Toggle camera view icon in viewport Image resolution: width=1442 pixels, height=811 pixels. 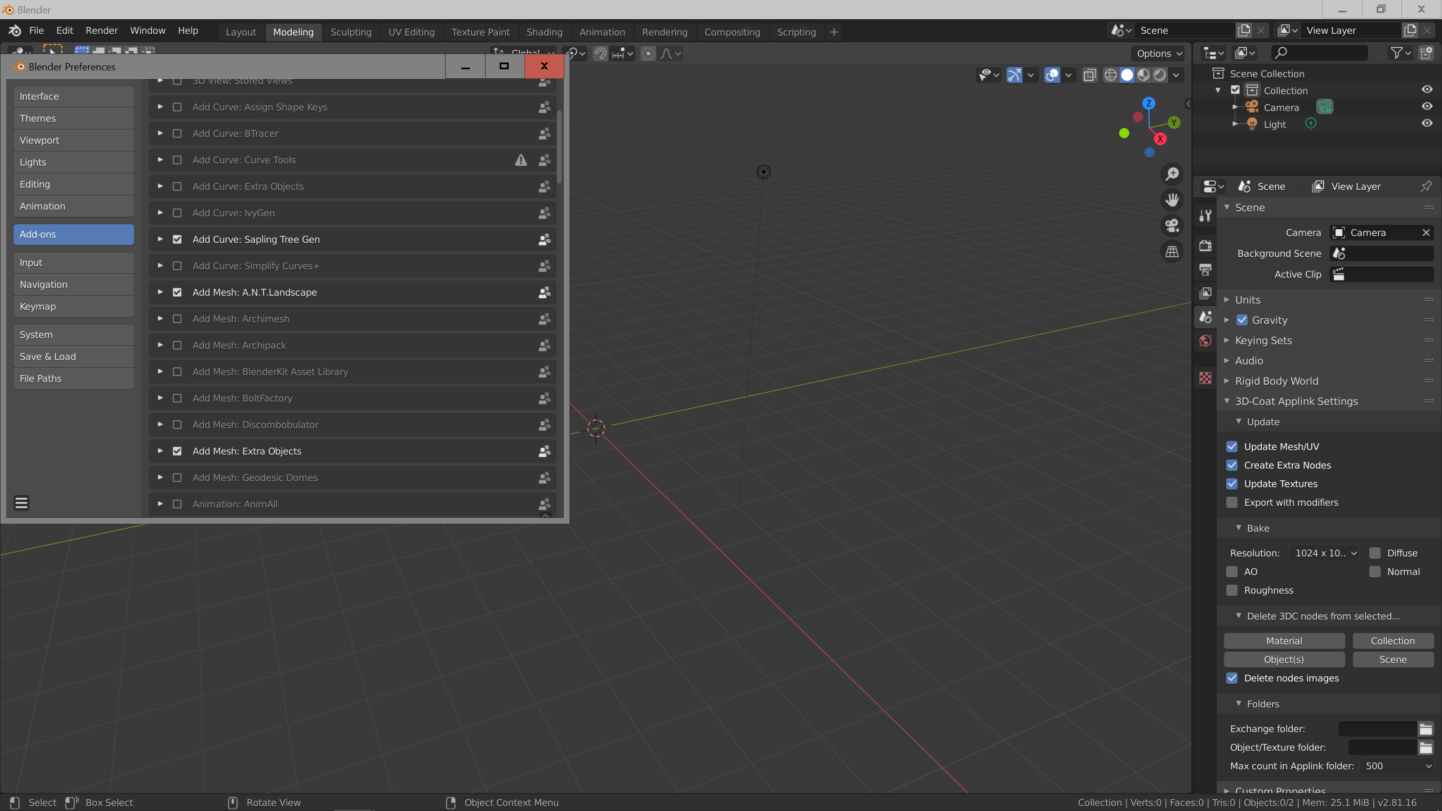[x=1172, y=226]
